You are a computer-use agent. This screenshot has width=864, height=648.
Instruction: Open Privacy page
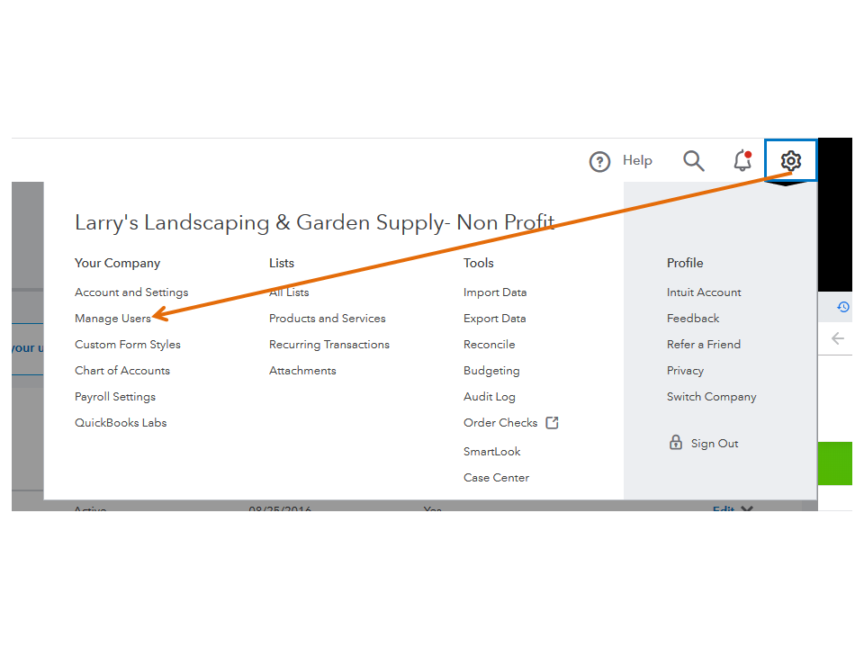[686, 371]
